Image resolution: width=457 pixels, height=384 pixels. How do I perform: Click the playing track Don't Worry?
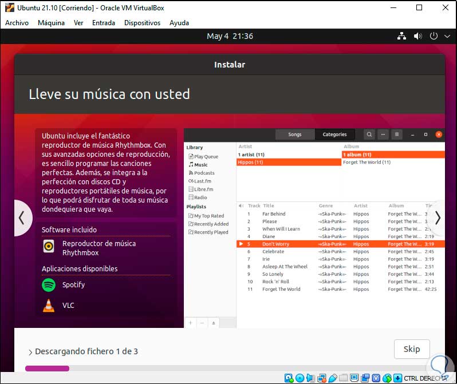click(341, 244)
